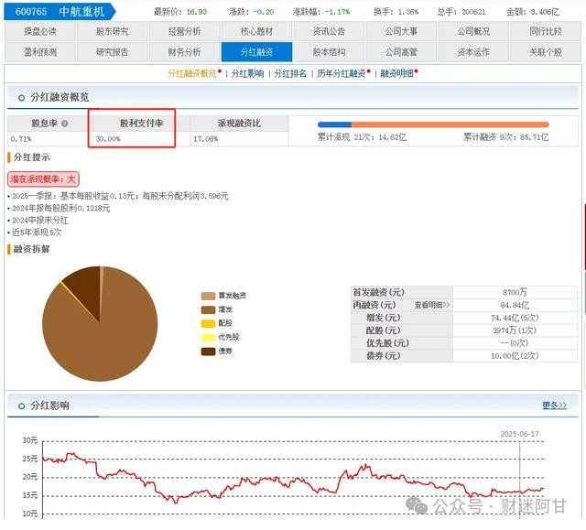Click the help icon beside 股息率

[65, 124]
